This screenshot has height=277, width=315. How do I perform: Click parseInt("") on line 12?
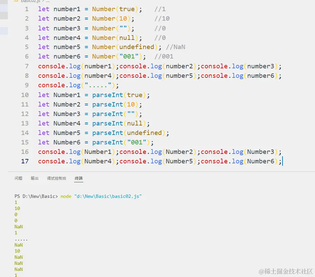tap(115, 114)
